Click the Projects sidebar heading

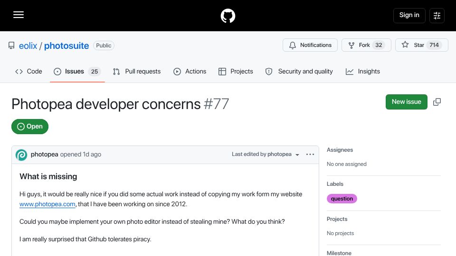[x=337, y=219]
